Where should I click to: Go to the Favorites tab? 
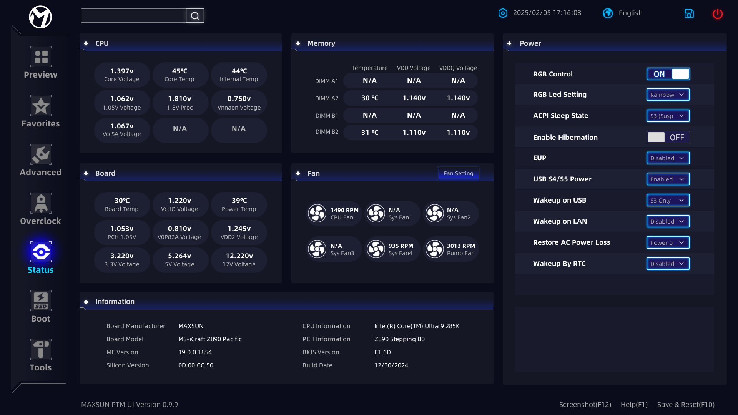point(41,112)
